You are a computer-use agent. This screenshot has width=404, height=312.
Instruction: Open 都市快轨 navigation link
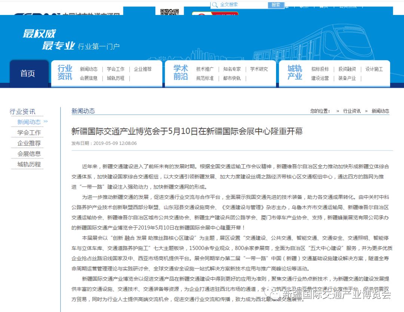[232, 78]
